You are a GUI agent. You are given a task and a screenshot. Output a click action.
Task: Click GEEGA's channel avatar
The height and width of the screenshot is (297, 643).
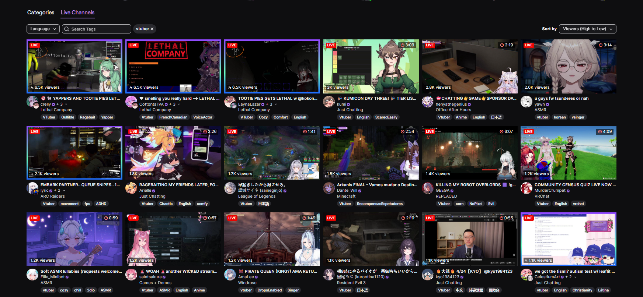[428, 188]
